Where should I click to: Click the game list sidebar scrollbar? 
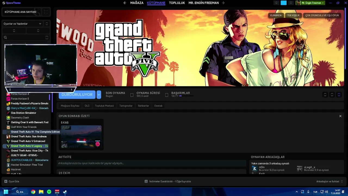(x=49, y=97)
